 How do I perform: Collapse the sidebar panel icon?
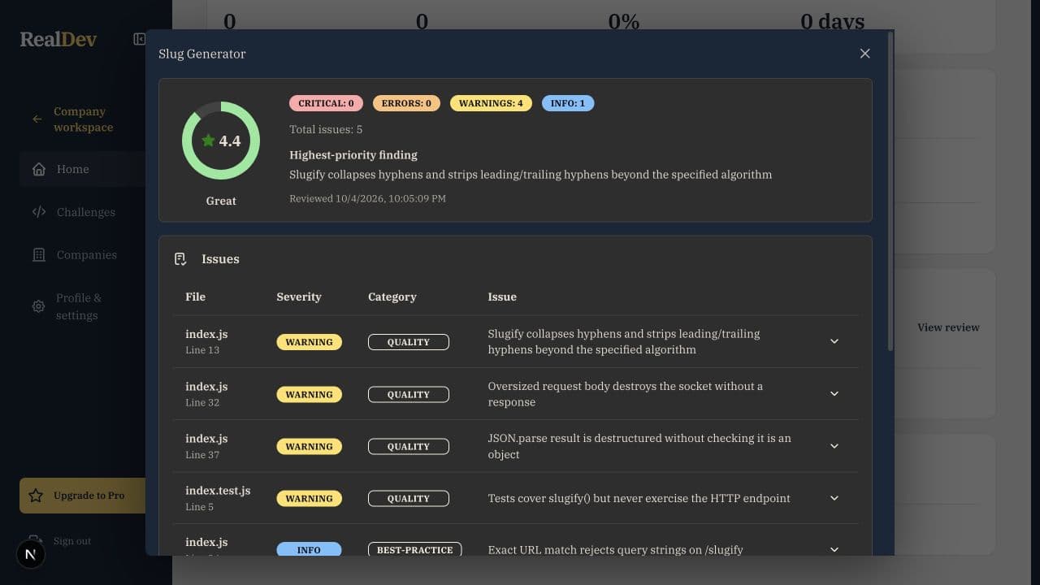click(139, 39)
